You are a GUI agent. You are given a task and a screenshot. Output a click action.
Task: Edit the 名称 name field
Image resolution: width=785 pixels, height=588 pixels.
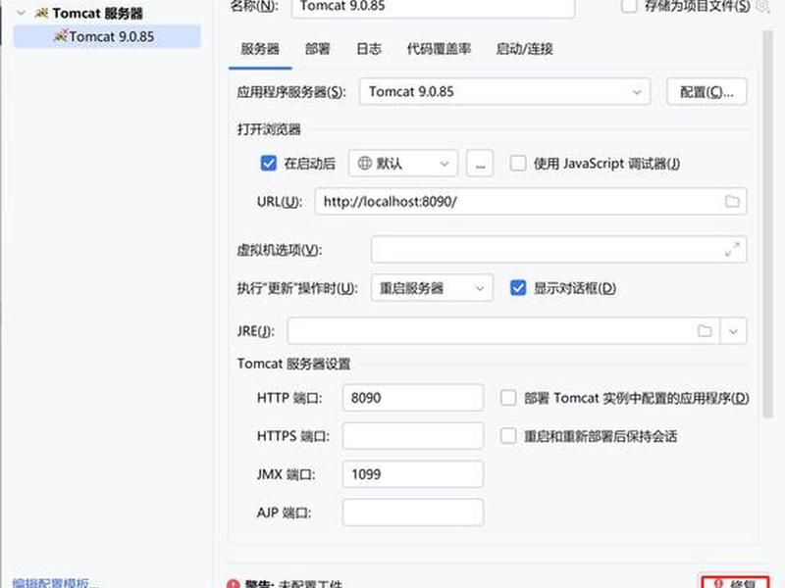point(433,7)
